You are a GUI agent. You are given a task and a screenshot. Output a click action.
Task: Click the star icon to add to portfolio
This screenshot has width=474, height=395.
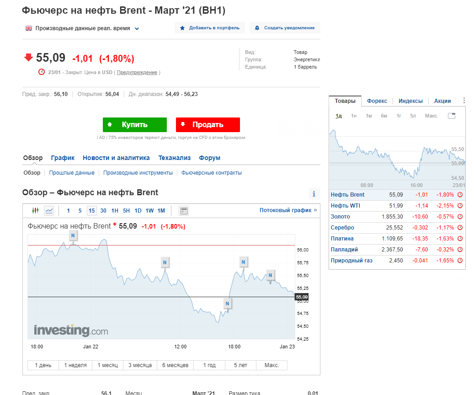[182, 28]
